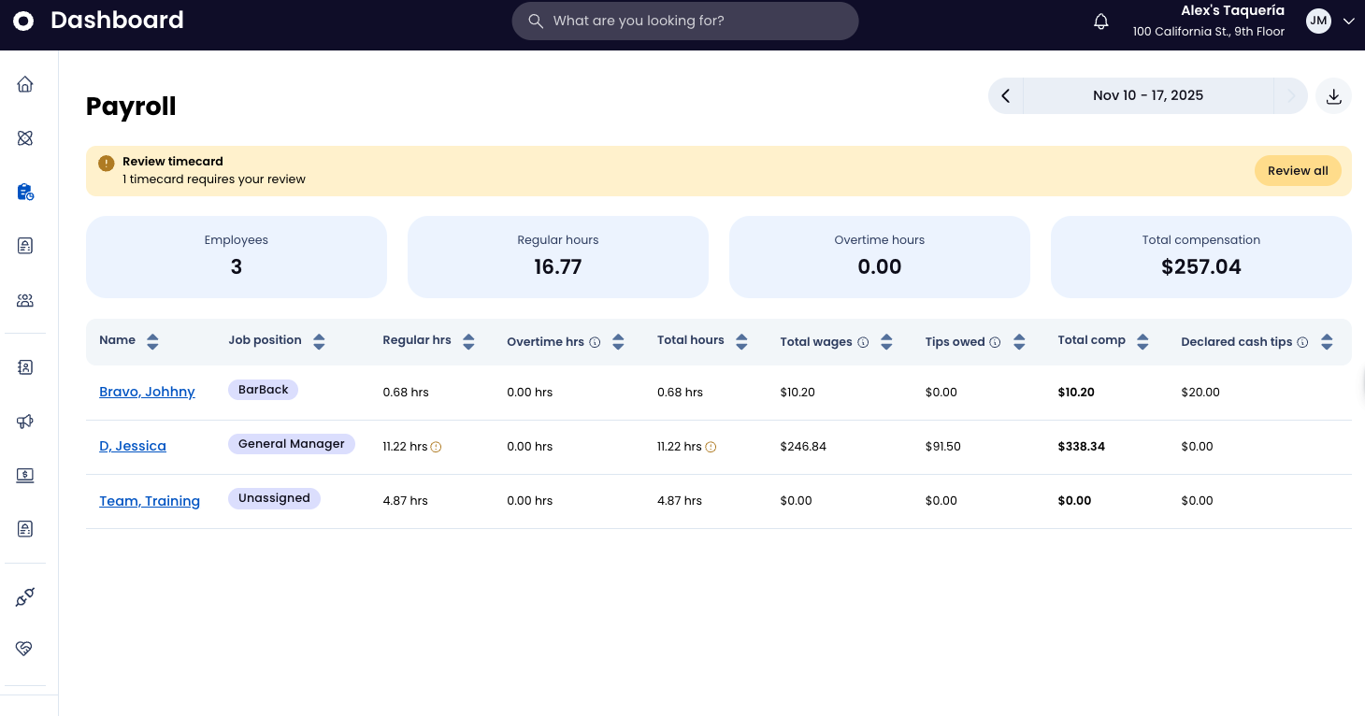Open D, Jessica's timecard link

133,446
